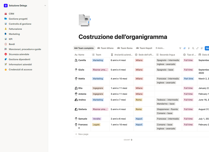The height and width of the screenshot is (152, 209).
Task: Click the Informazioni aziendali memo icon
Action: 6,64
